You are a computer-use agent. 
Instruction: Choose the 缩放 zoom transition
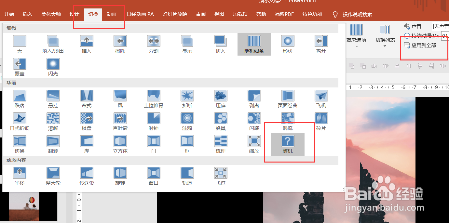tap(254, 144)
